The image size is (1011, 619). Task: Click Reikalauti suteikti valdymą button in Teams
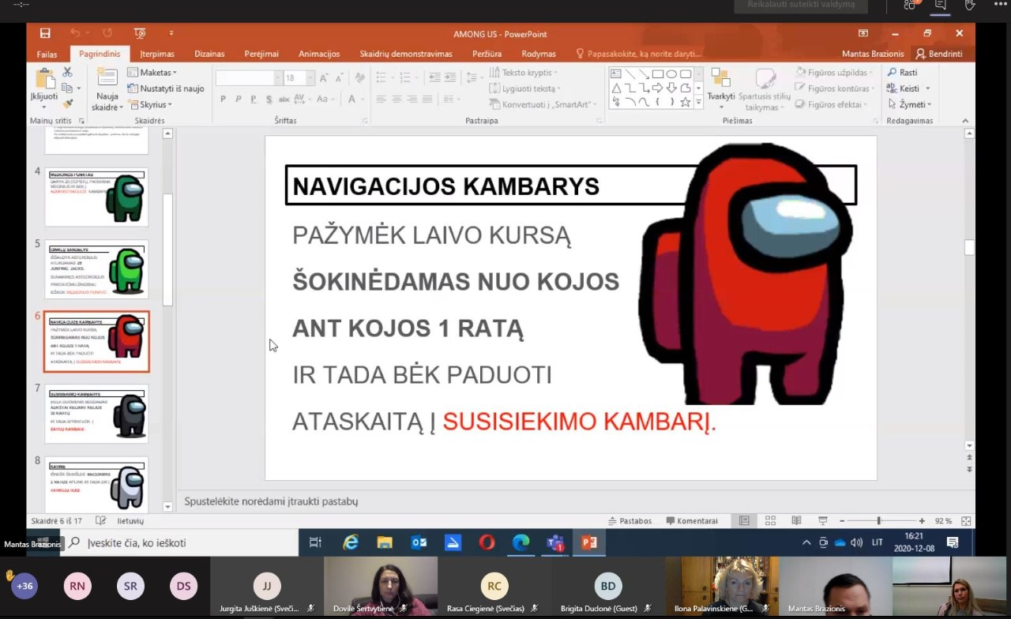802,5
